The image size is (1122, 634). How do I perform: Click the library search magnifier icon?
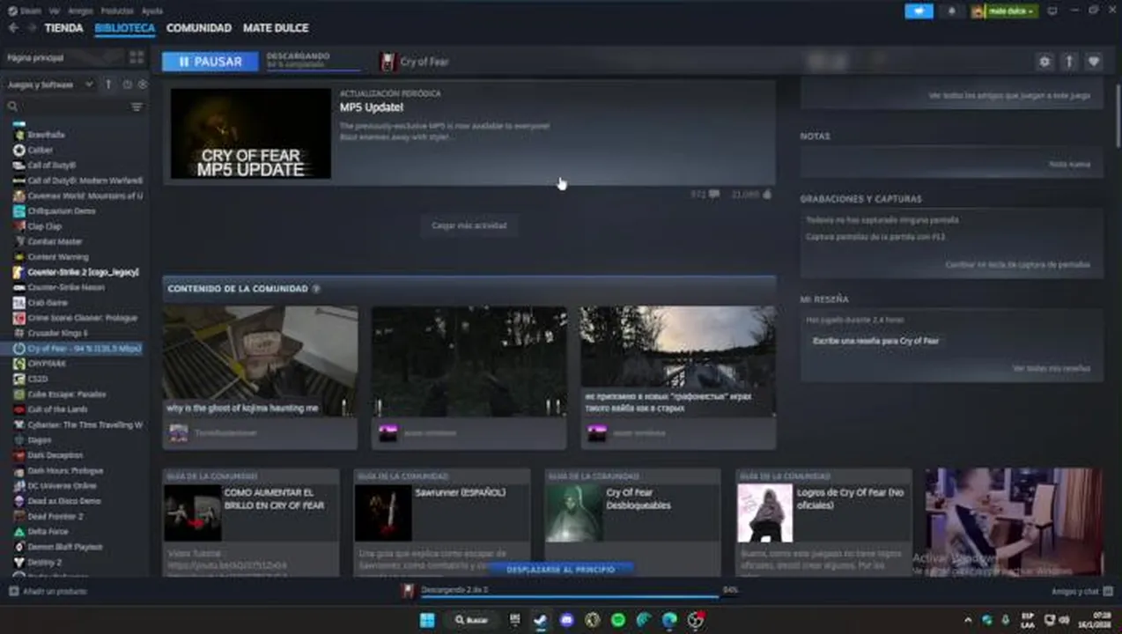(x=13, y=107)
